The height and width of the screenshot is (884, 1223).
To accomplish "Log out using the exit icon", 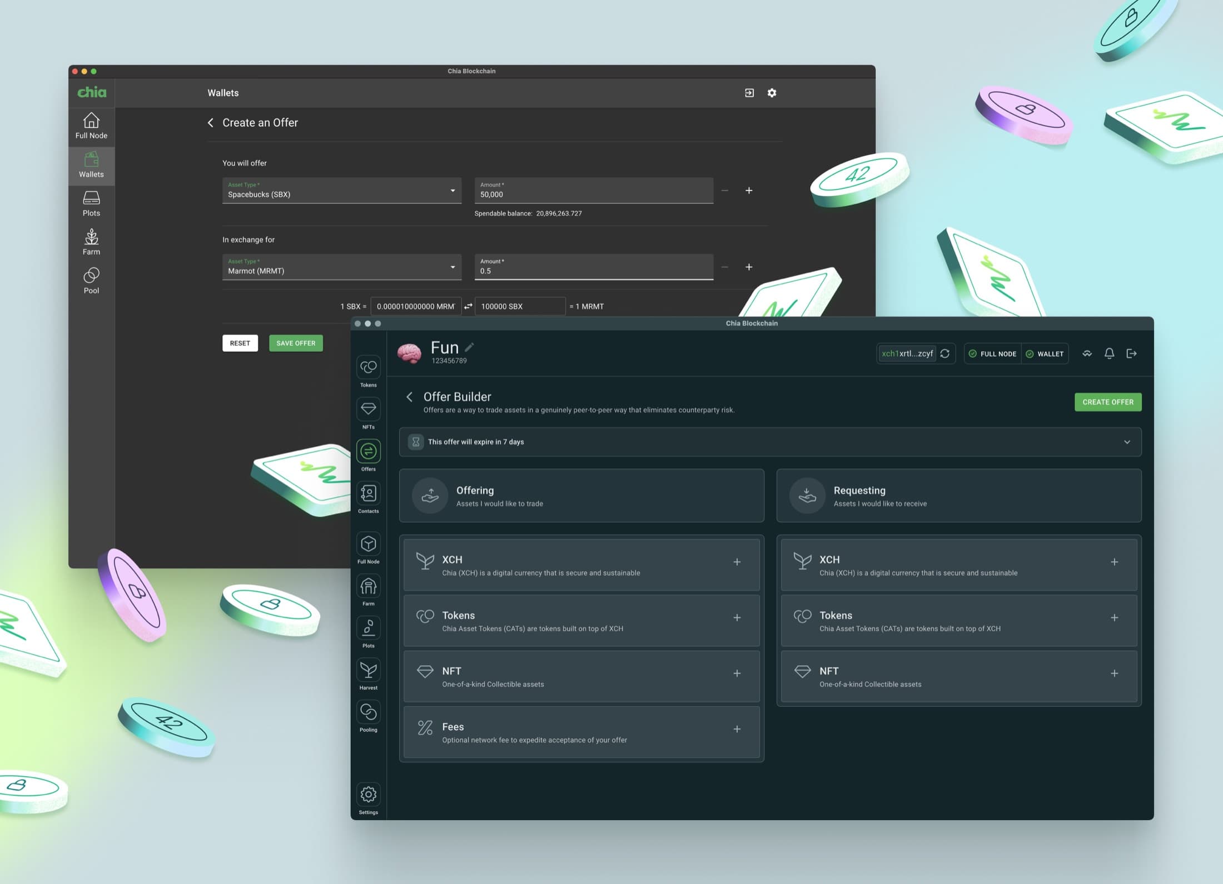I will [1131, 353].
